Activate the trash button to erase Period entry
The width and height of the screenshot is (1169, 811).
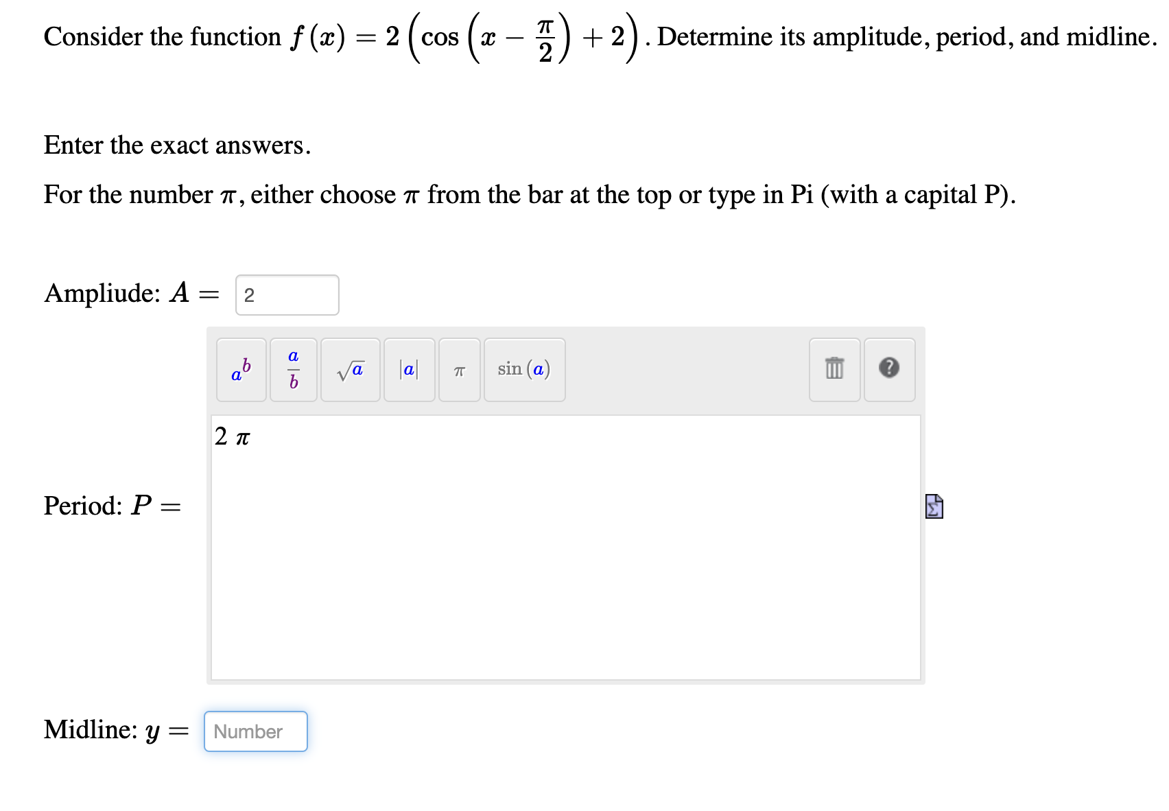[834, 371]
